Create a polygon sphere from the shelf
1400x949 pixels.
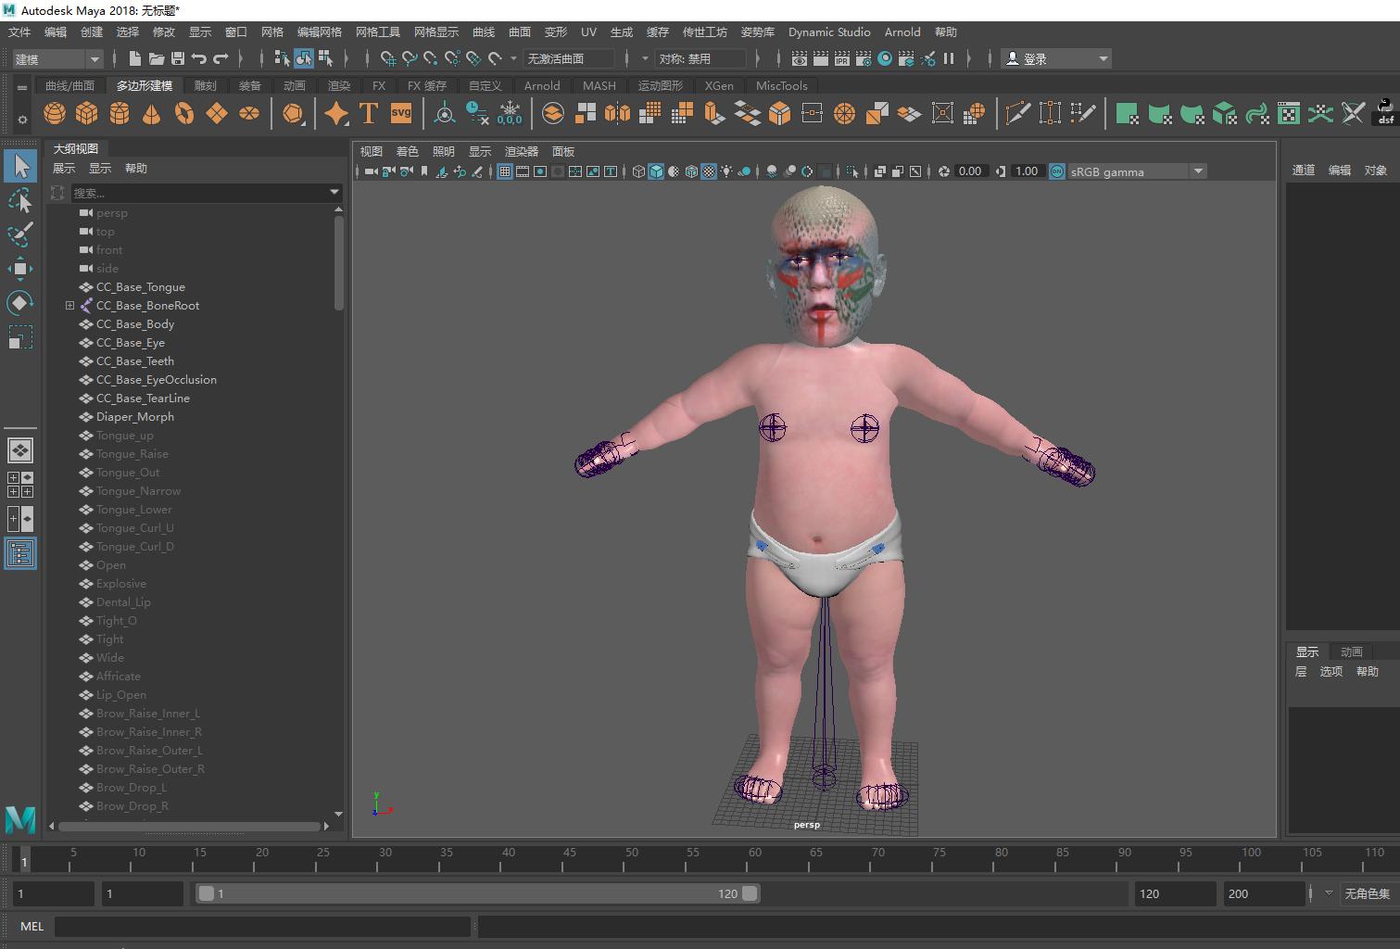[x=55, y=114]
